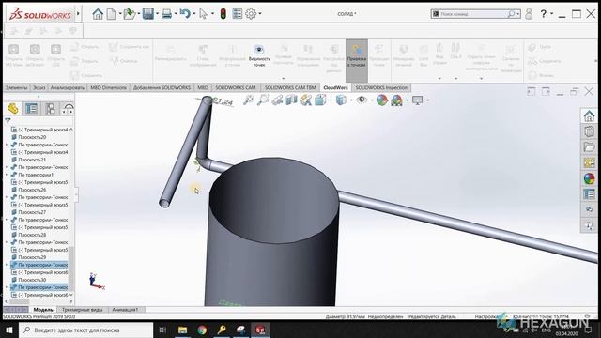Open the SOLIDWORKS Inspection tab
Image resolution: width=601 pixels, height=338 pixels.
(381, 87)
